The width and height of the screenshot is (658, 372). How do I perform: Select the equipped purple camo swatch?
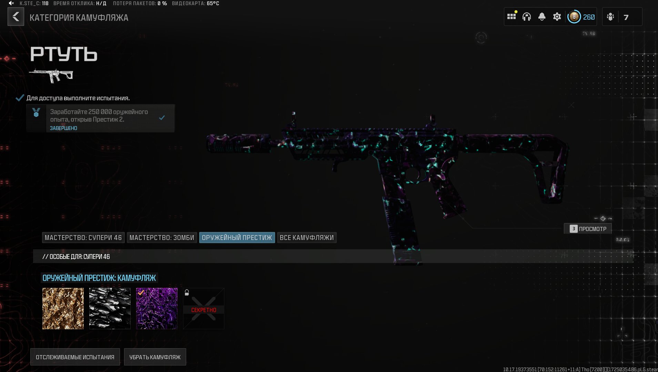click(157, 309)
